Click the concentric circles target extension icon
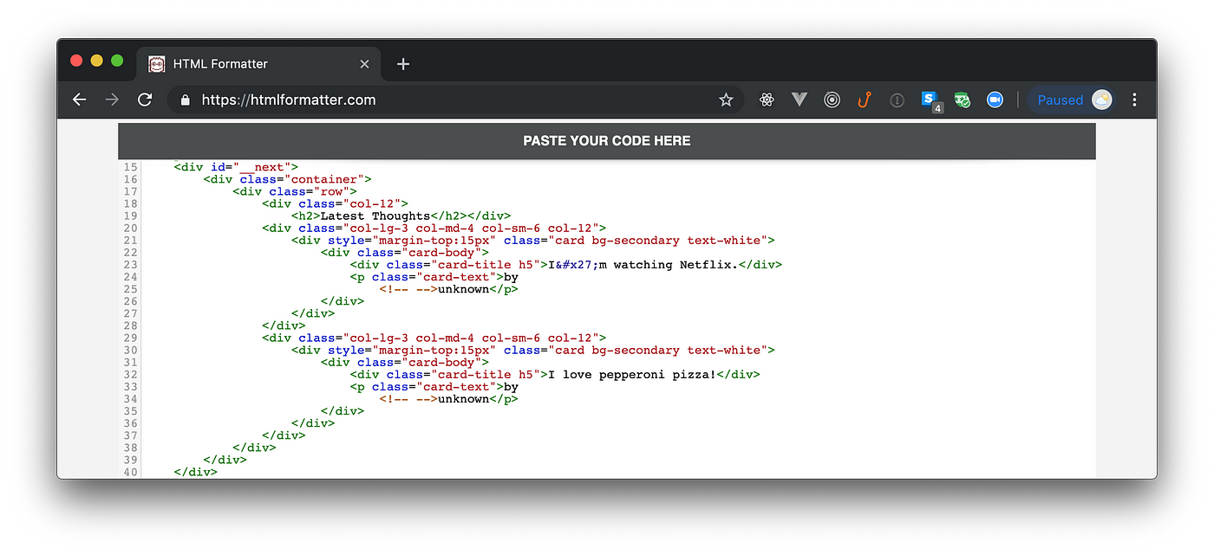This screenshot has height=554, width=1214. [832, 100]
